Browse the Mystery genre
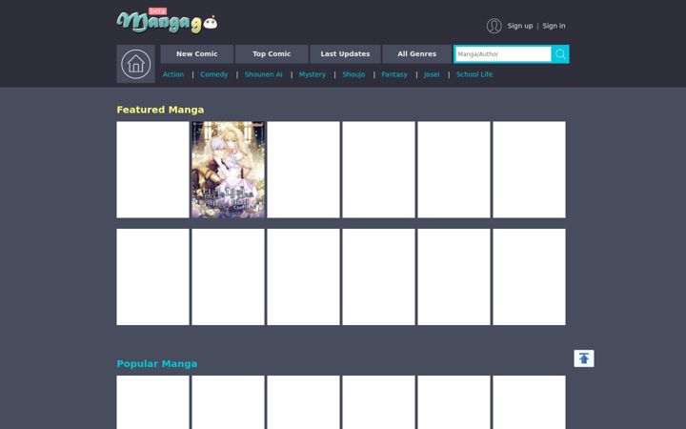Image resolution: width=686 pixels, height=429 pixels. click(x=313, y=74)
